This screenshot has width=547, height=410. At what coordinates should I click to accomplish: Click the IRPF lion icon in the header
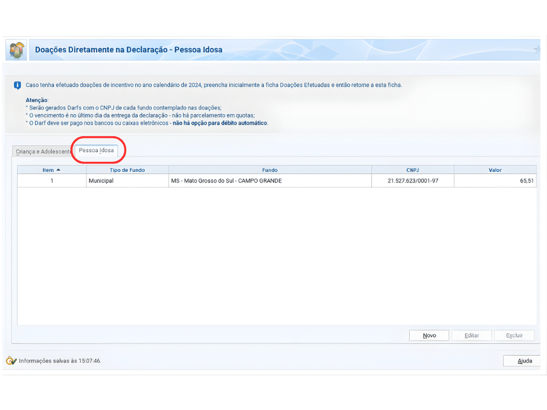pos(17,50)
